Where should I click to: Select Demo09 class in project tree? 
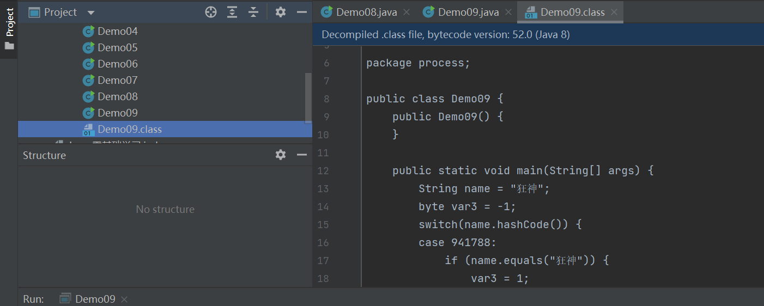tap(118, 113)
